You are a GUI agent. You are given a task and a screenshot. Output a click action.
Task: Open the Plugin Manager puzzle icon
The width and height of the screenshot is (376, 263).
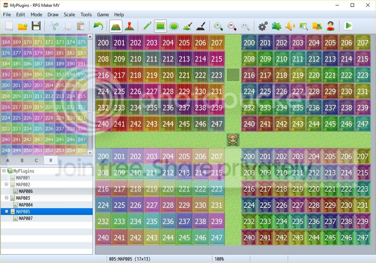[x=276, y=26]
